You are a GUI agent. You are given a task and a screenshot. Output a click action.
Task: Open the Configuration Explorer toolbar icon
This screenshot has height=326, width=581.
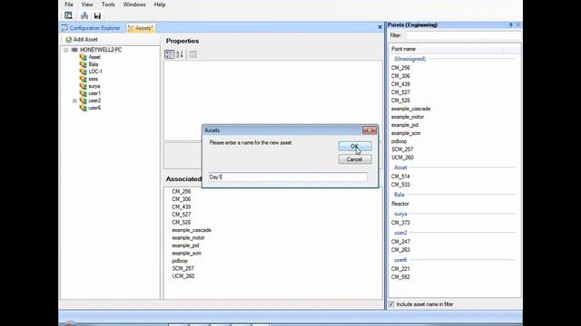coord(69,15)
